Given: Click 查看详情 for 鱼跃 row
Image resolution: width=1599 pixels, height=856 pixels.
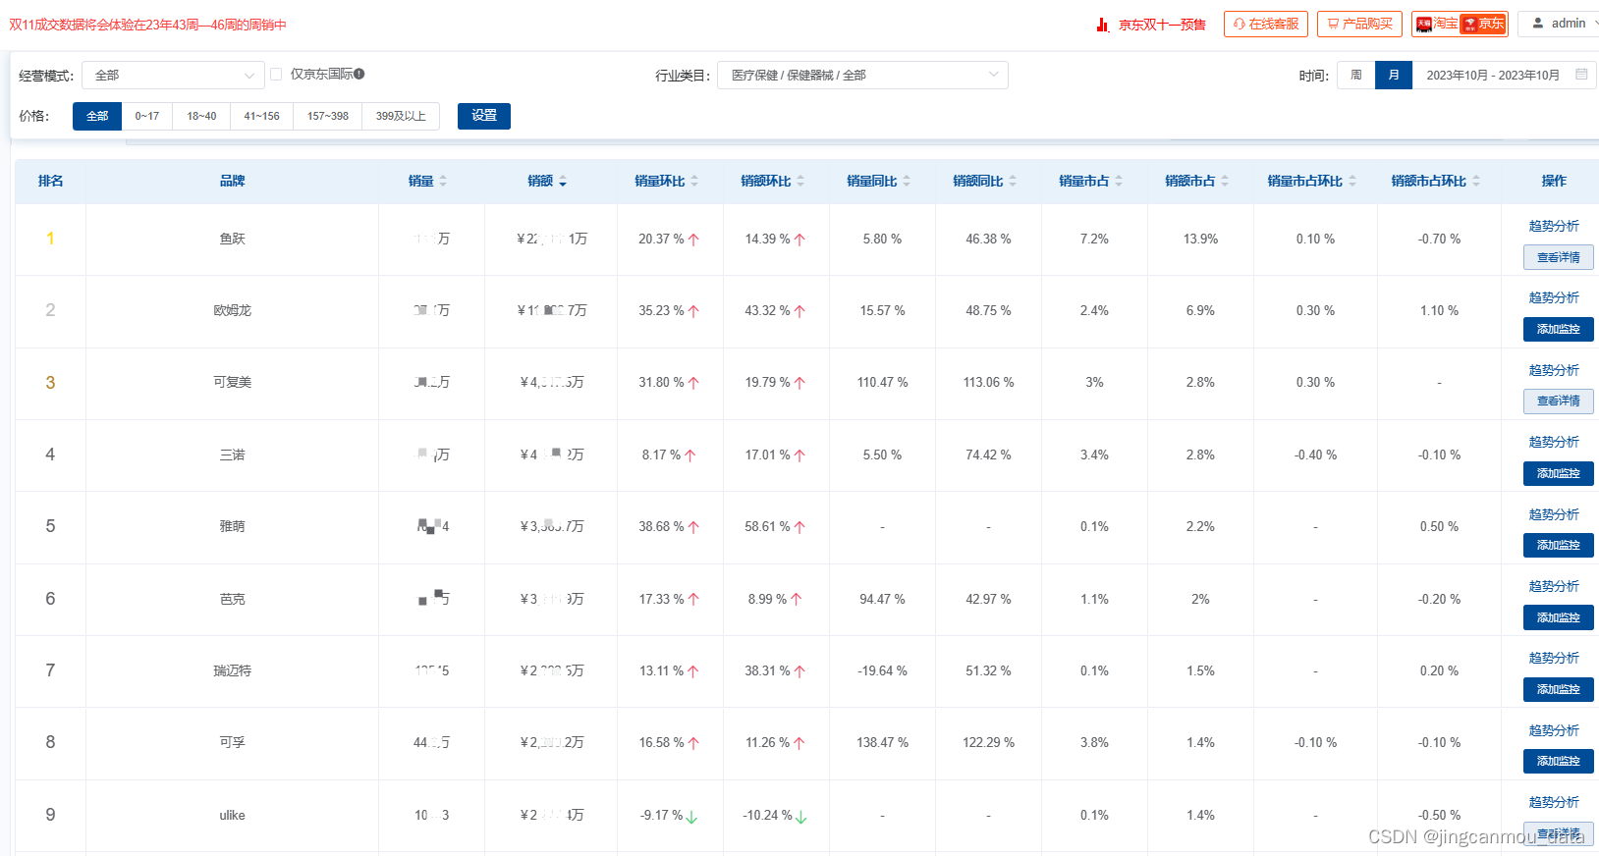Looking at the screenshot, I should coord(1559,257).
